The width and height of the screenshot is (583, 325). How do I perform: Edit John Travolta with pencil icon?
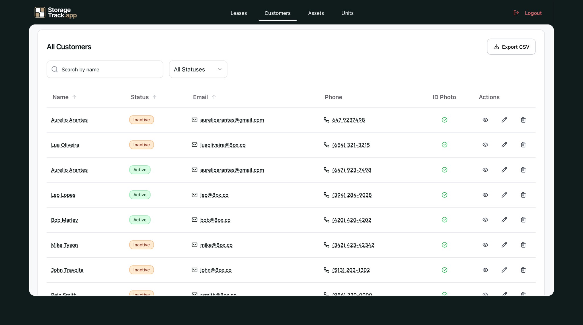point(504,270)
